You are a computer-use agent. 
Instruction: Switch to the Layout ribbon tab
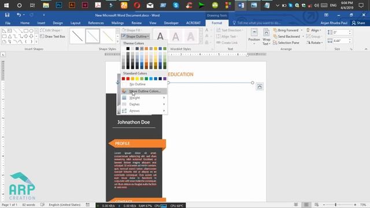[x=76, y=23]
